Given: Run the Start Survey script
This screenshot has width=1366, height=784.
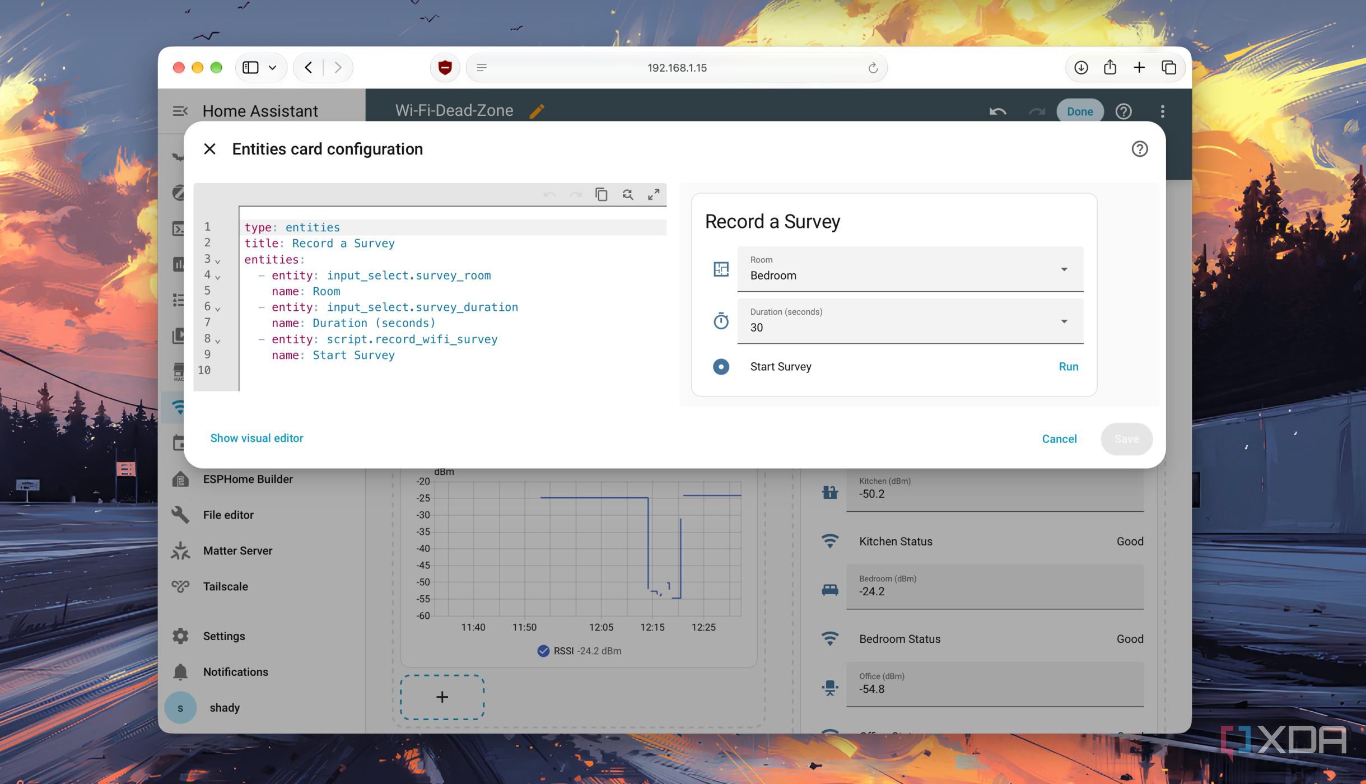Looking at the screenshot, I should point(1068,366).
